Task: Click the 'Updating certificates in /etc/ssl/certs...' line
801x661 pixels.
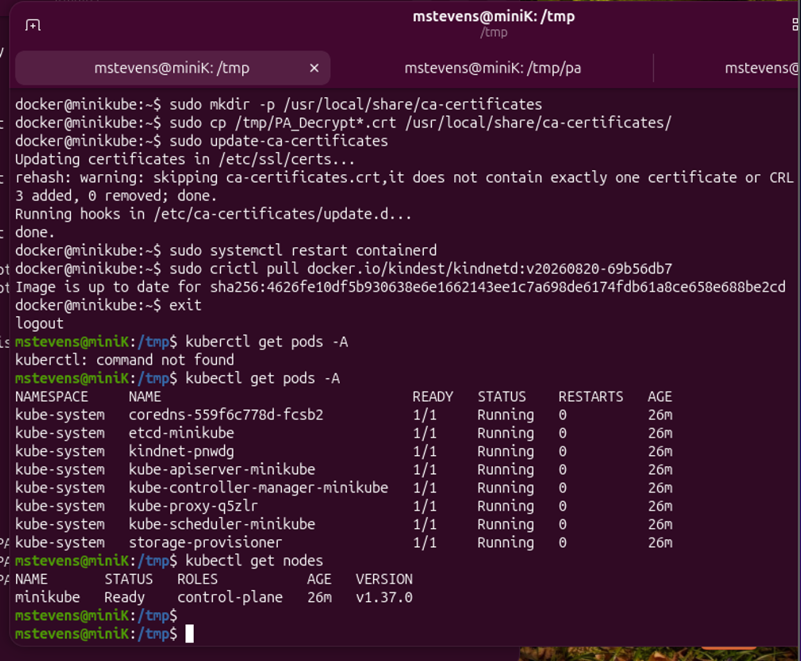Action: click(185, 159)
